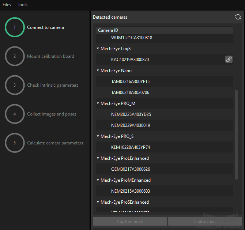245x230 pixels.
Task: Go to step 1 Connect to camera
Action: point(35,27)
